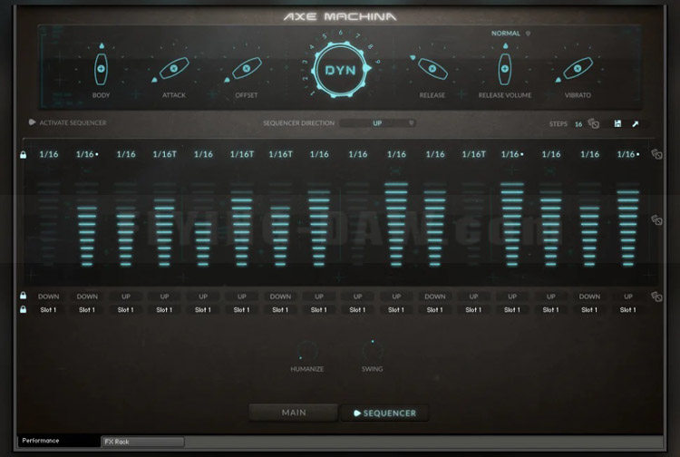This screenshot has height=457, width=680.
Task: Click Slot 1 under step 10
Action: coord(396,310)
